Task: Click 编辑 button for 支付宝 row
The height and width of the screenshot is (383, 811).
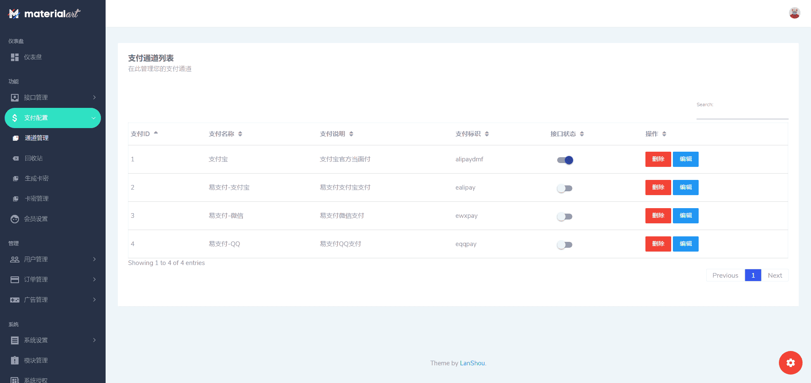Action: pyautogui.click(x=685, y=159)
